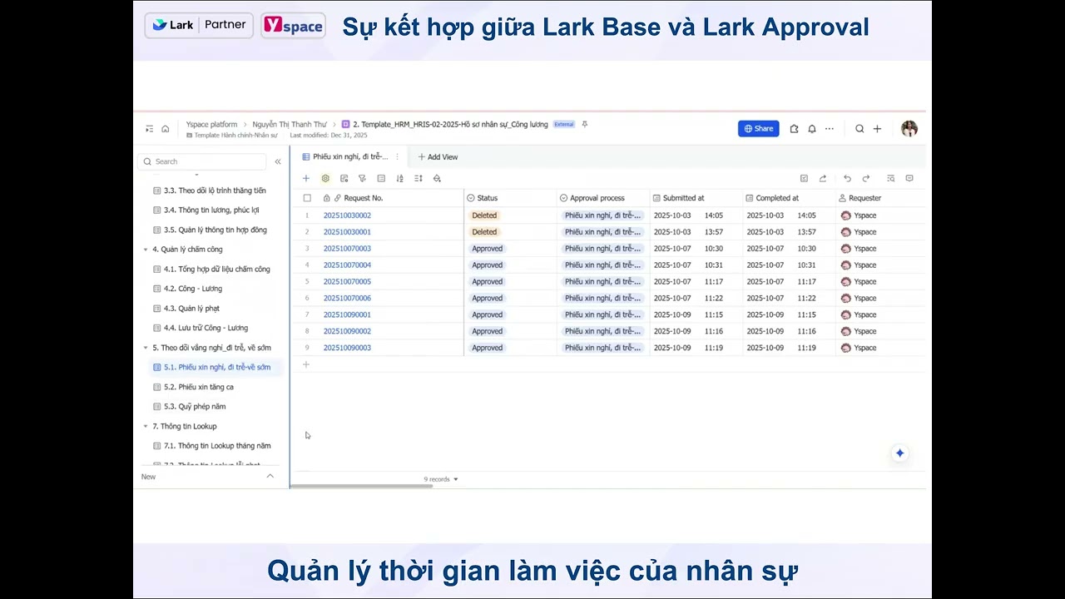The height and width of the screenshot is (599, 1065).
Task: Undo the last action
Action: pyautogui.click(x=847, y=178)
